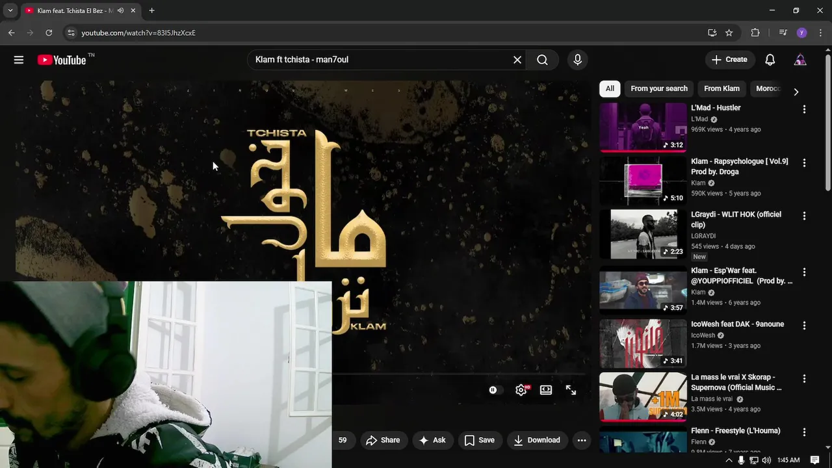Open the La mass le vrai channel link

point(712,399)
